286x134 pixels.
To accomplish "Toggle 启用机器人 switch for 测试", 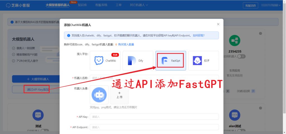I will tap(45, 131).
